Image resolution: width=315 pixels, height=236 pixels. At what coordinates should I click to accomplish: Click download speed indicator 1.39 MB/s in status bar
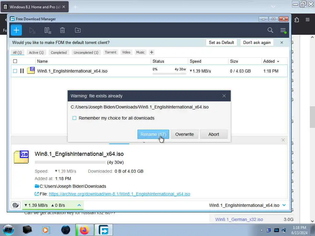coord(36,205)
